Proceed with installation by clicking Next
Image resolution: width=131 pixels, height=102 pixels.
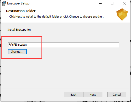(x=93, y=95)
